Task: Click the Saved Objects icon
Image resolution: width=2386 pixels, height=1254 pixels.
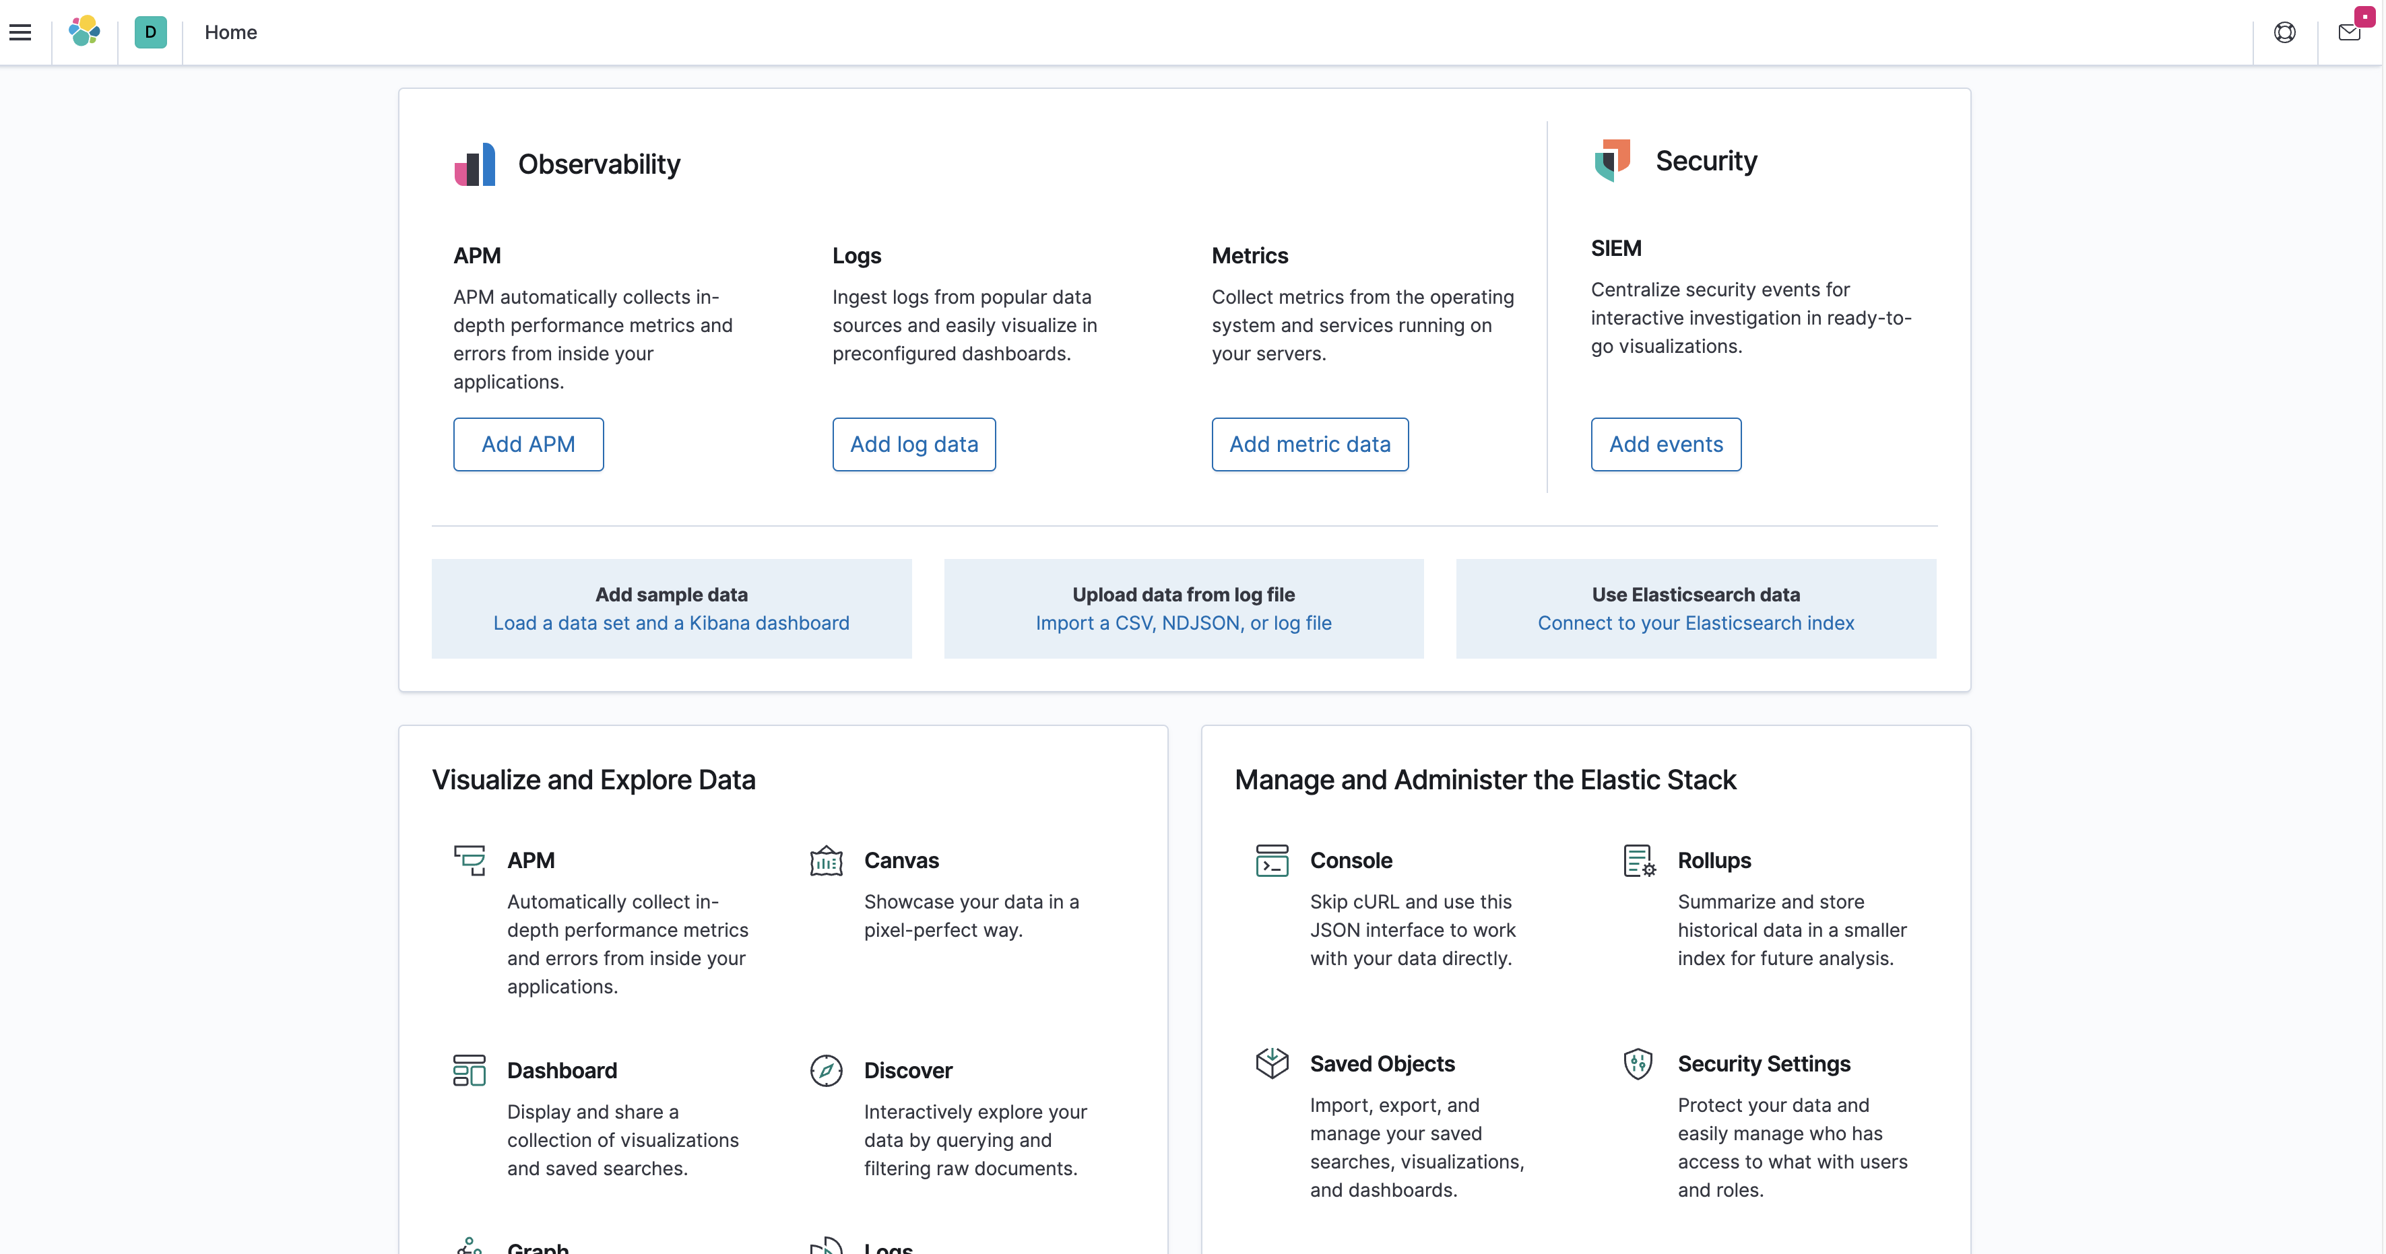Action: click(1272, 1063)
